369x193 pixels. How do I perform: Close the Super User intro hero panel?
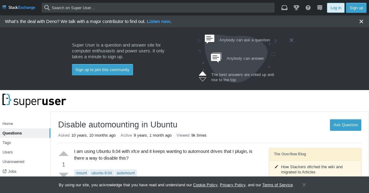tap(292, 40)
